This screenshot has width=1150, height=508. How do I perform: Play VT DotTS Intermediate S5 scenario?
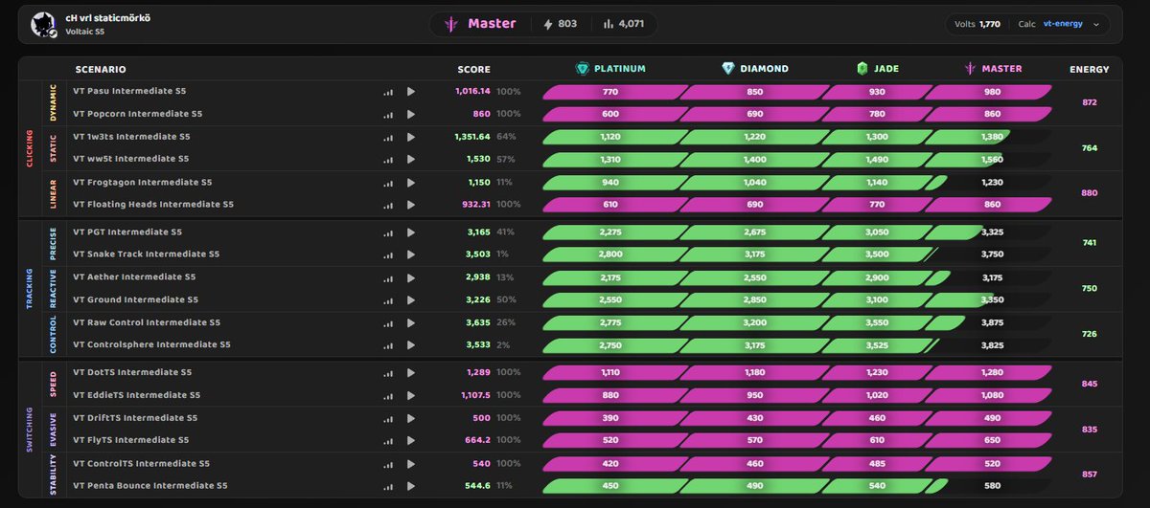[411, 372]
